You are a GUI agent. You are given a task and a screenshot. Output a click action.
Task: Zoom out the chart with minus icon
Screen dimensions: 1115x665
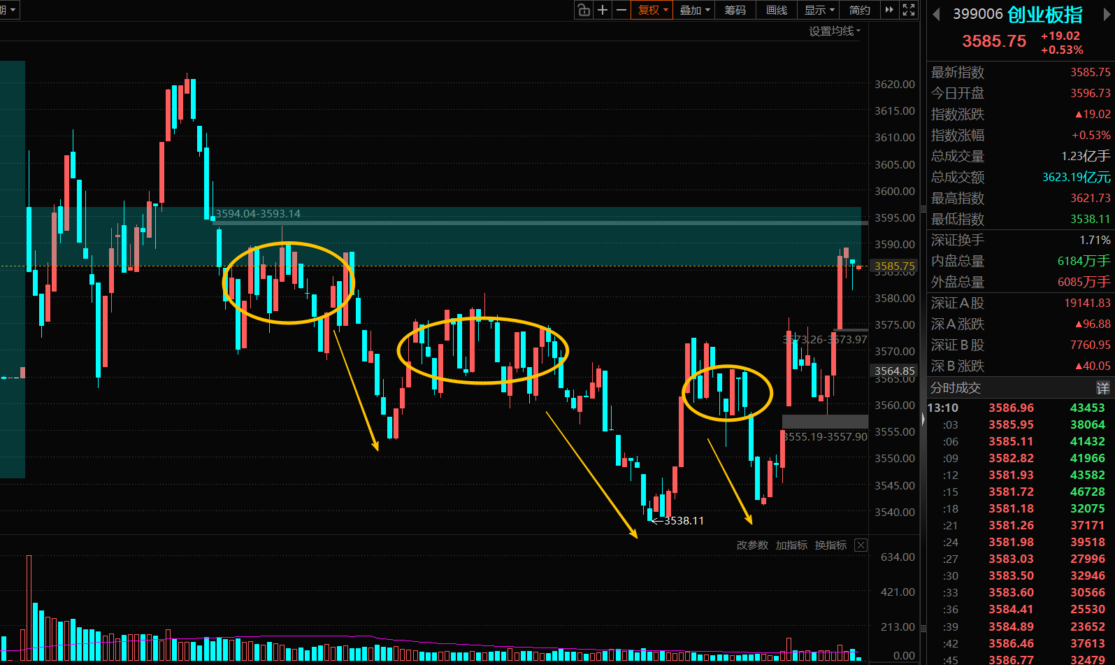point(621,10)
